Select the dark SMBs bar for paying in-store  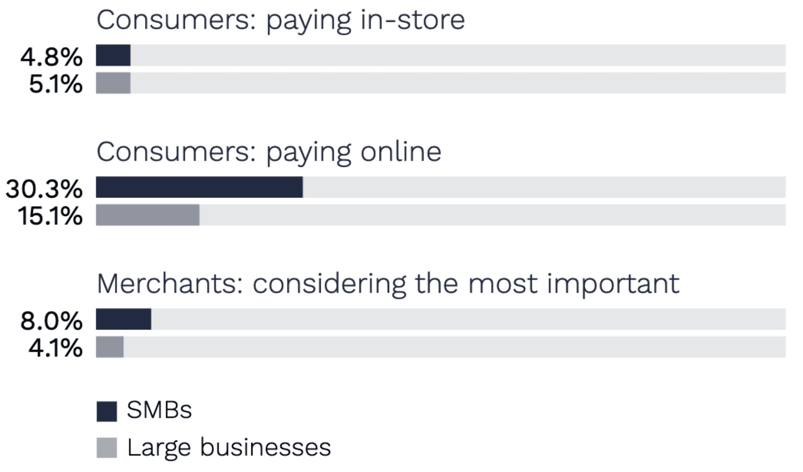coord(113,55)
